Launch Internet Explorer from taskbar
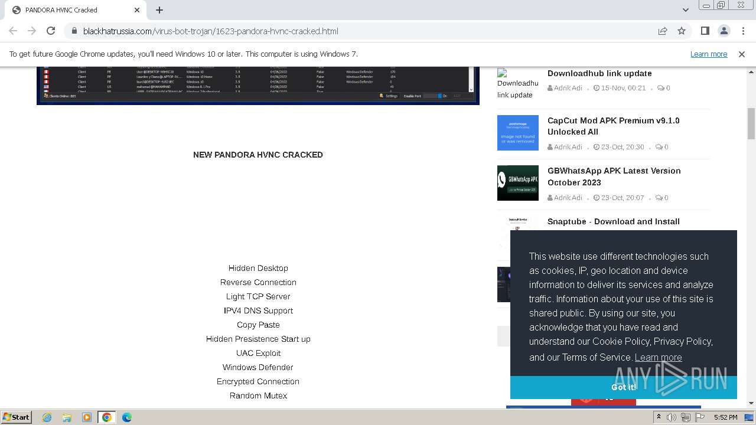756x425 pixels. pos(47,417)
